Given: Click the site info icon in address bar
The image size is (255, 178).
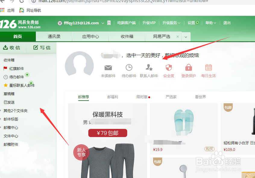Looking at the screenshot, I should tap(34, 1).
